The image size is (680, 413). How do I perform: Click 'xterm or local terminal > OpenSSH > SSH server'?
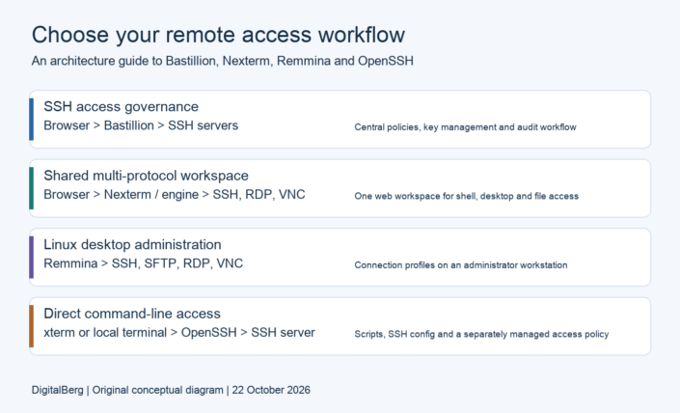[x=179, y=333]
